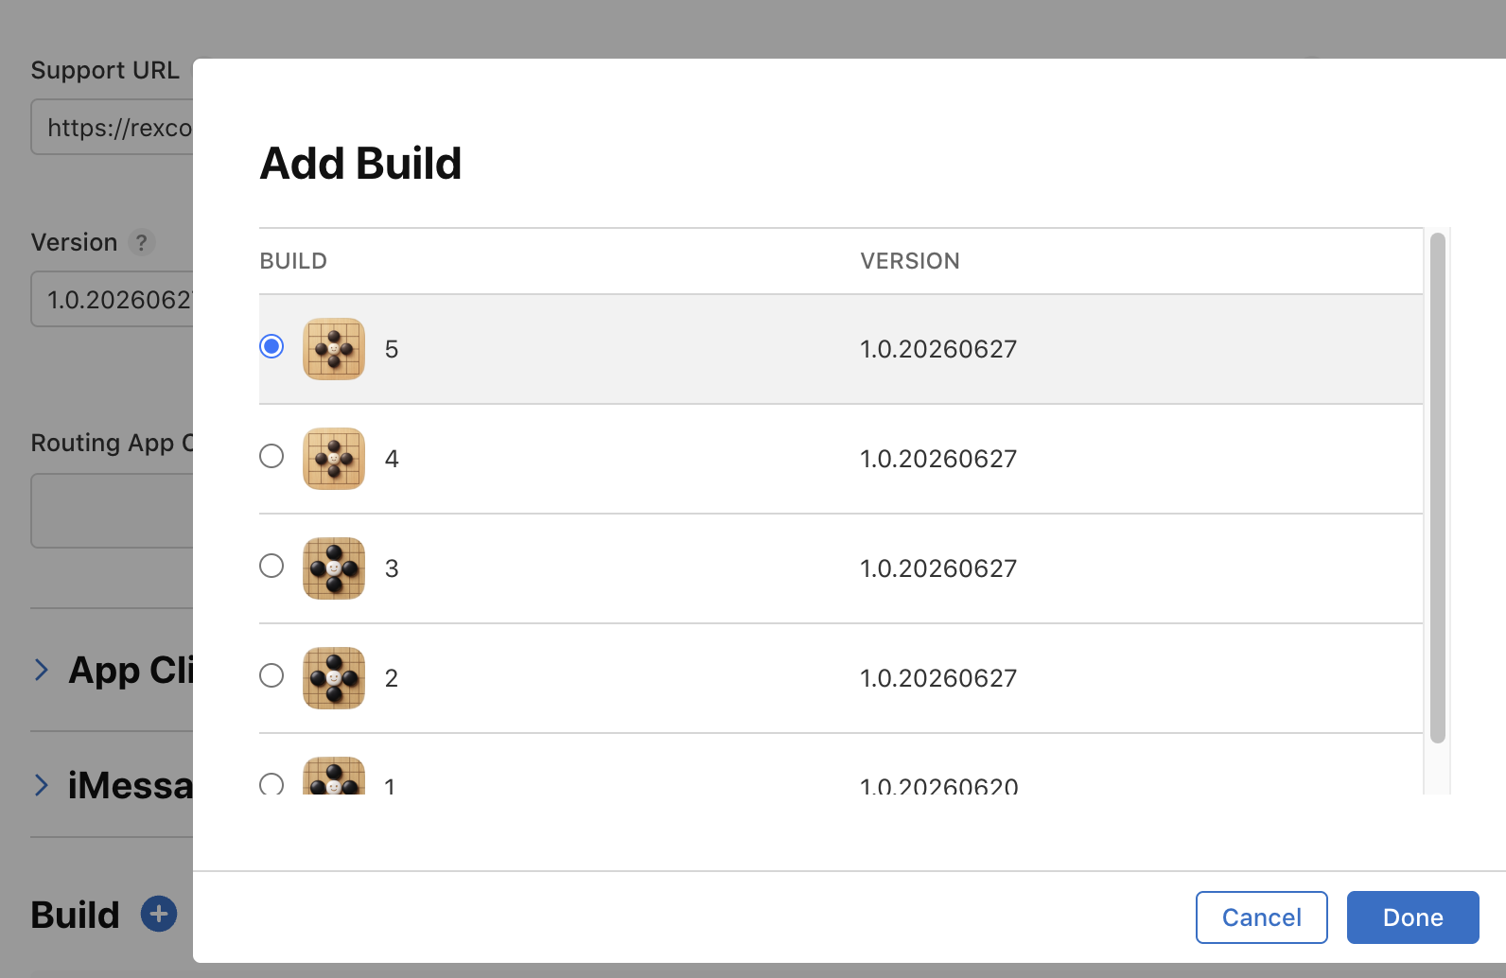This screenshot has height=978, width=1506.
Task: Click version 1.0.20260620 in build 1 row
Action: point(938,785)
